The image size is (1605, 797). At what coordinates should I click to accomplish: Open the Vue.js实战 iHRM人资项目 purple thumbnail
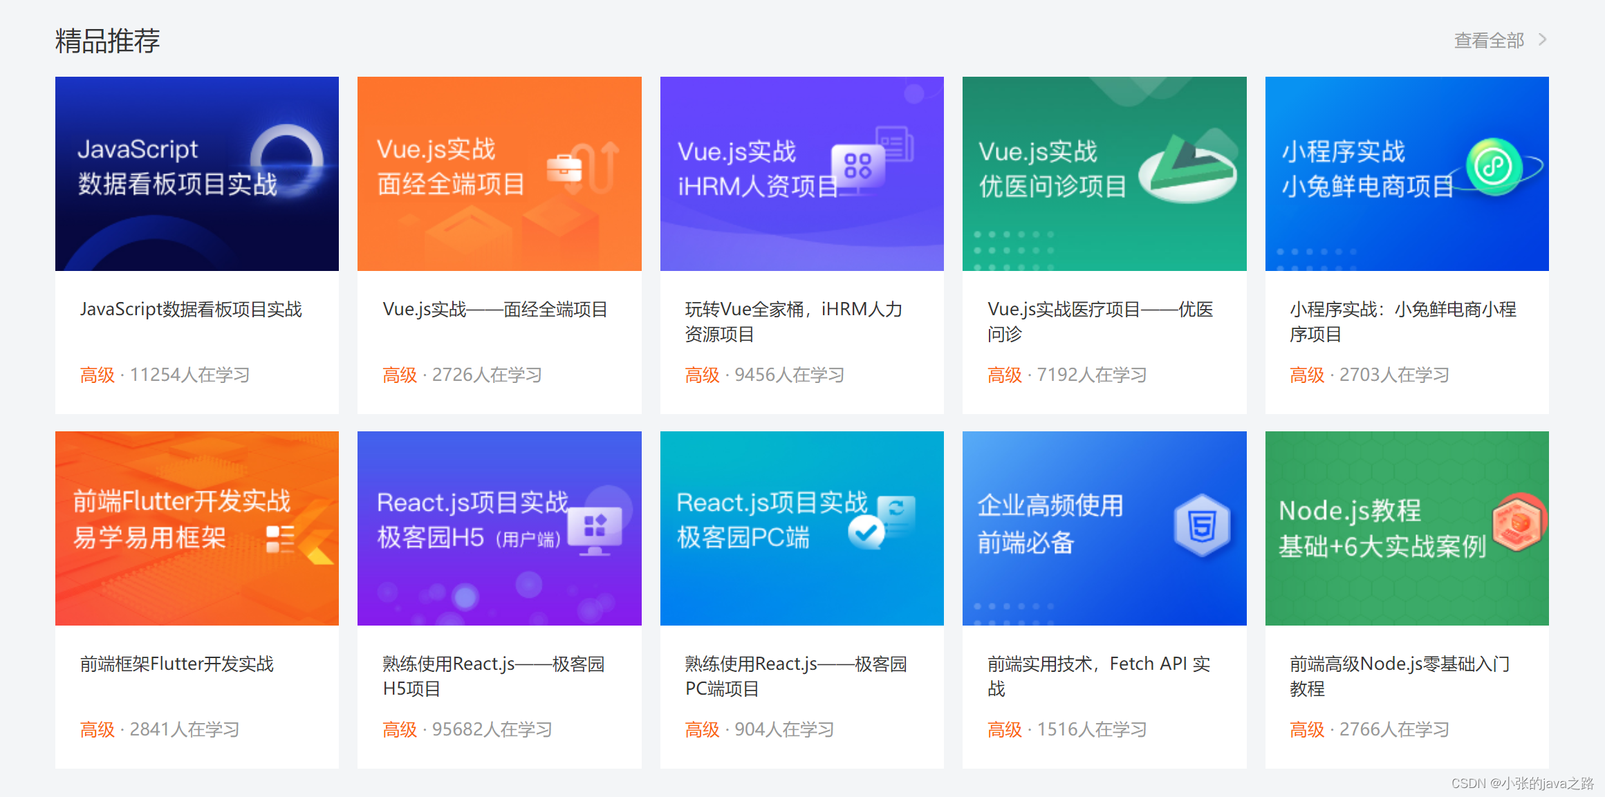[802, 174]
